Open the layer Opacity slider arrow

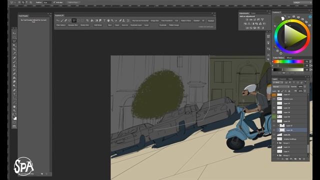point(305,86)
